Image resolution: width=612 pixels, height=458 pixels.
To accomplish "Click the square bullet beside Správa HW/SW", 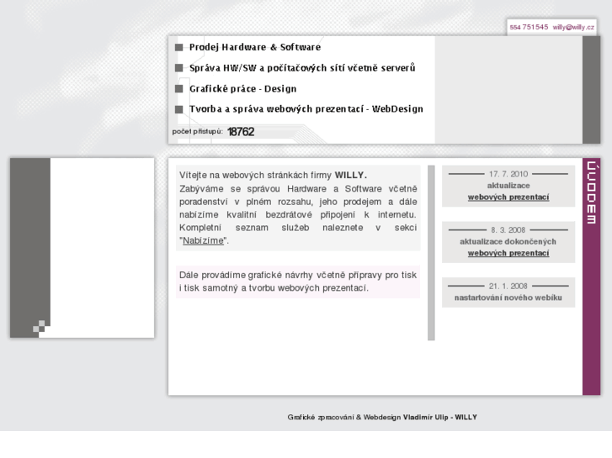I will (x=178, y=68).
